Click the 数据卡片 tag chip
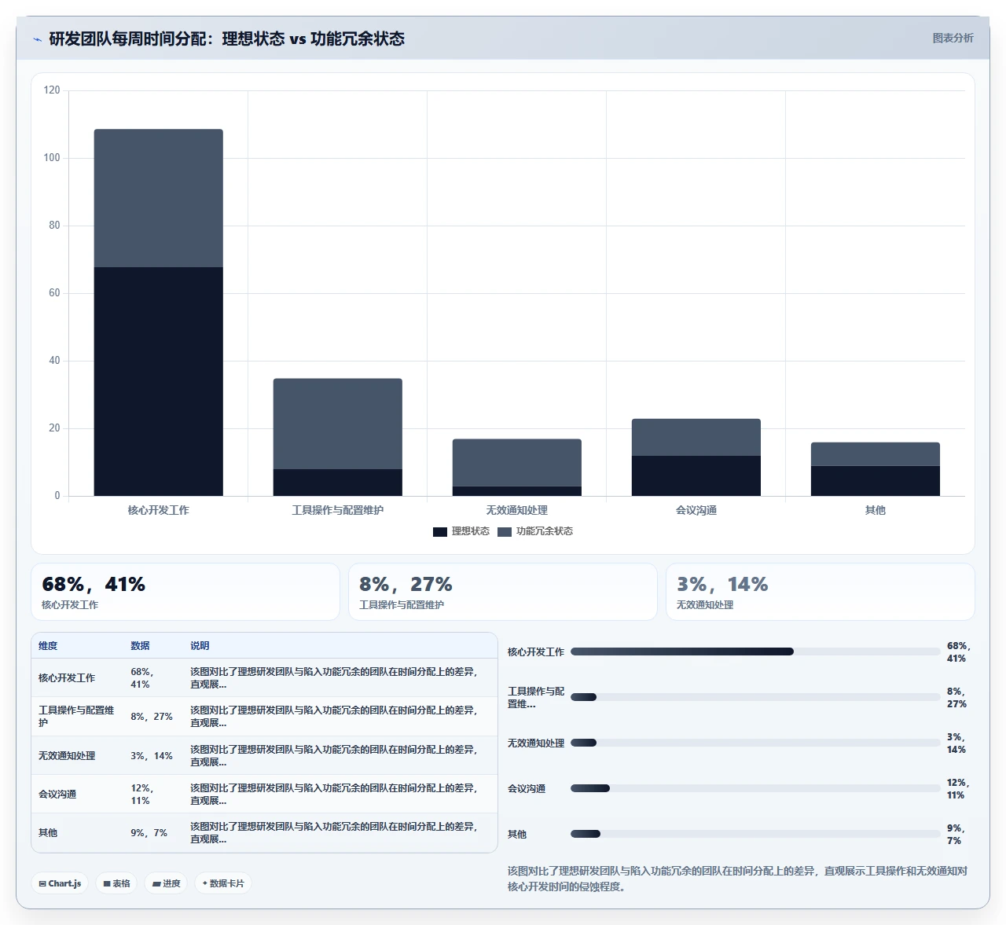 click(223, 883)
